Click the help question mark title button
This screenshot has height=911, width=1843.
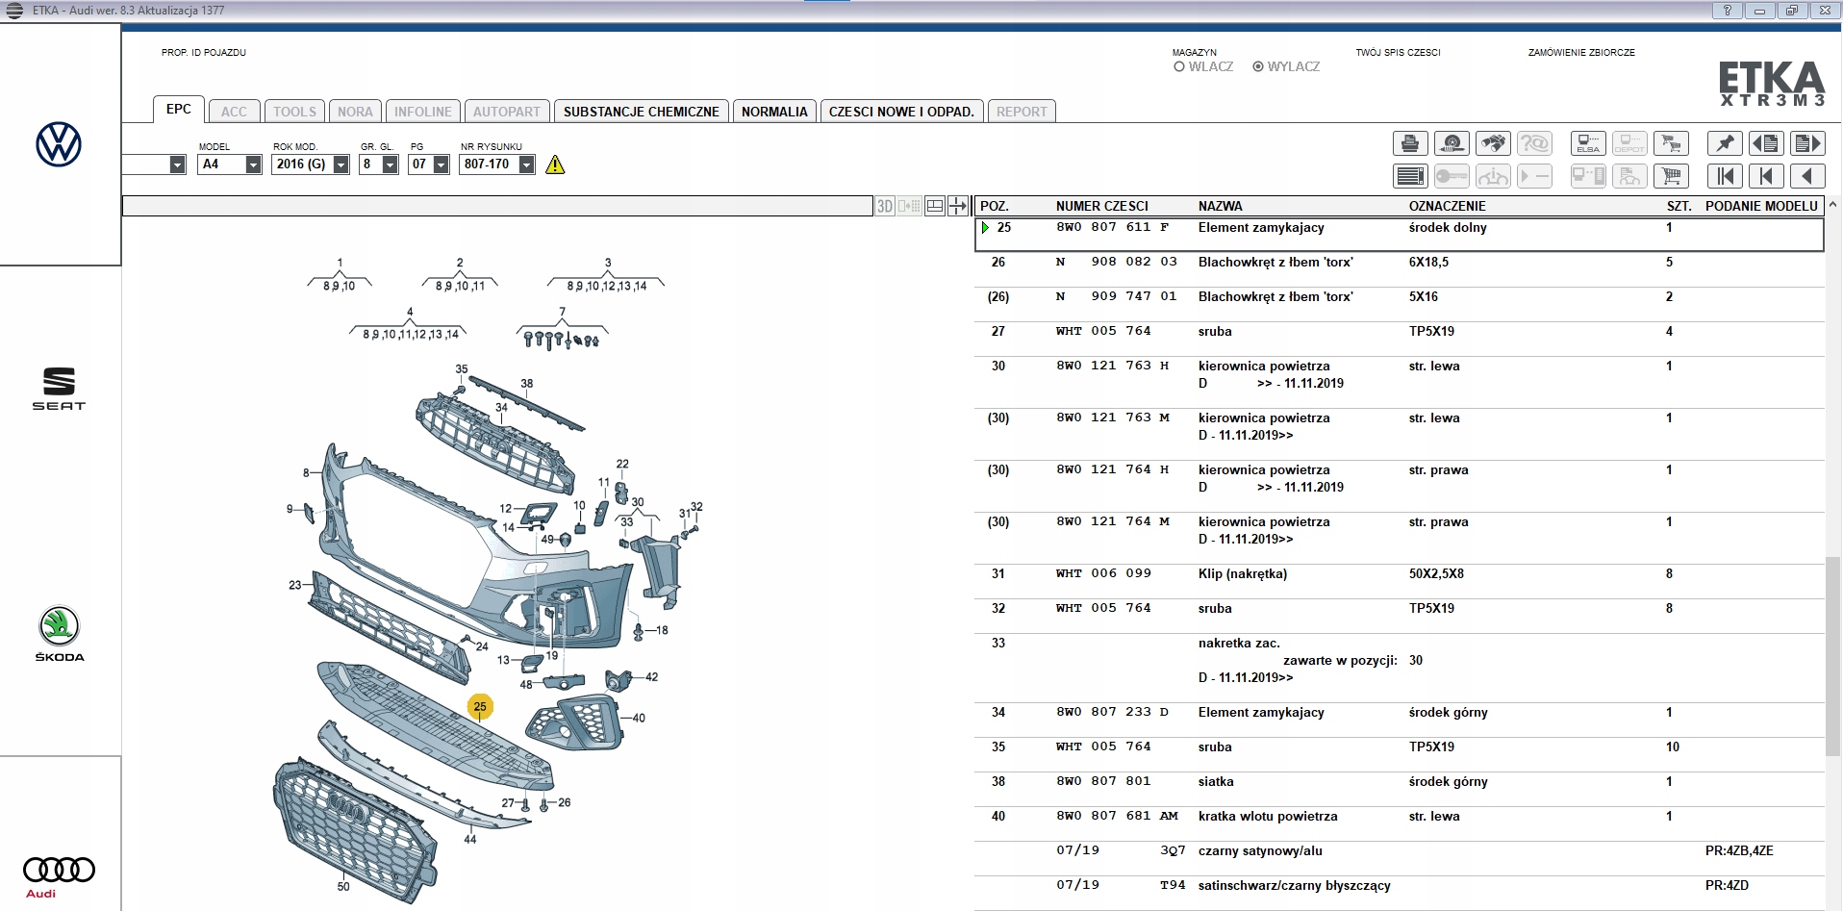[x=1728, y=11]
